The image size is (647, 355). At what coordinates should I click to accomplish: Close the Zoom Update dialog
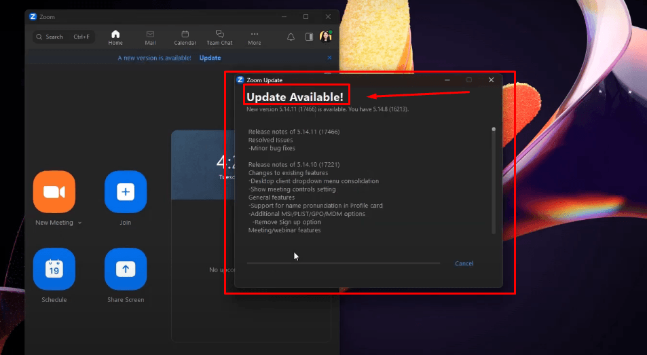[491, 80]
